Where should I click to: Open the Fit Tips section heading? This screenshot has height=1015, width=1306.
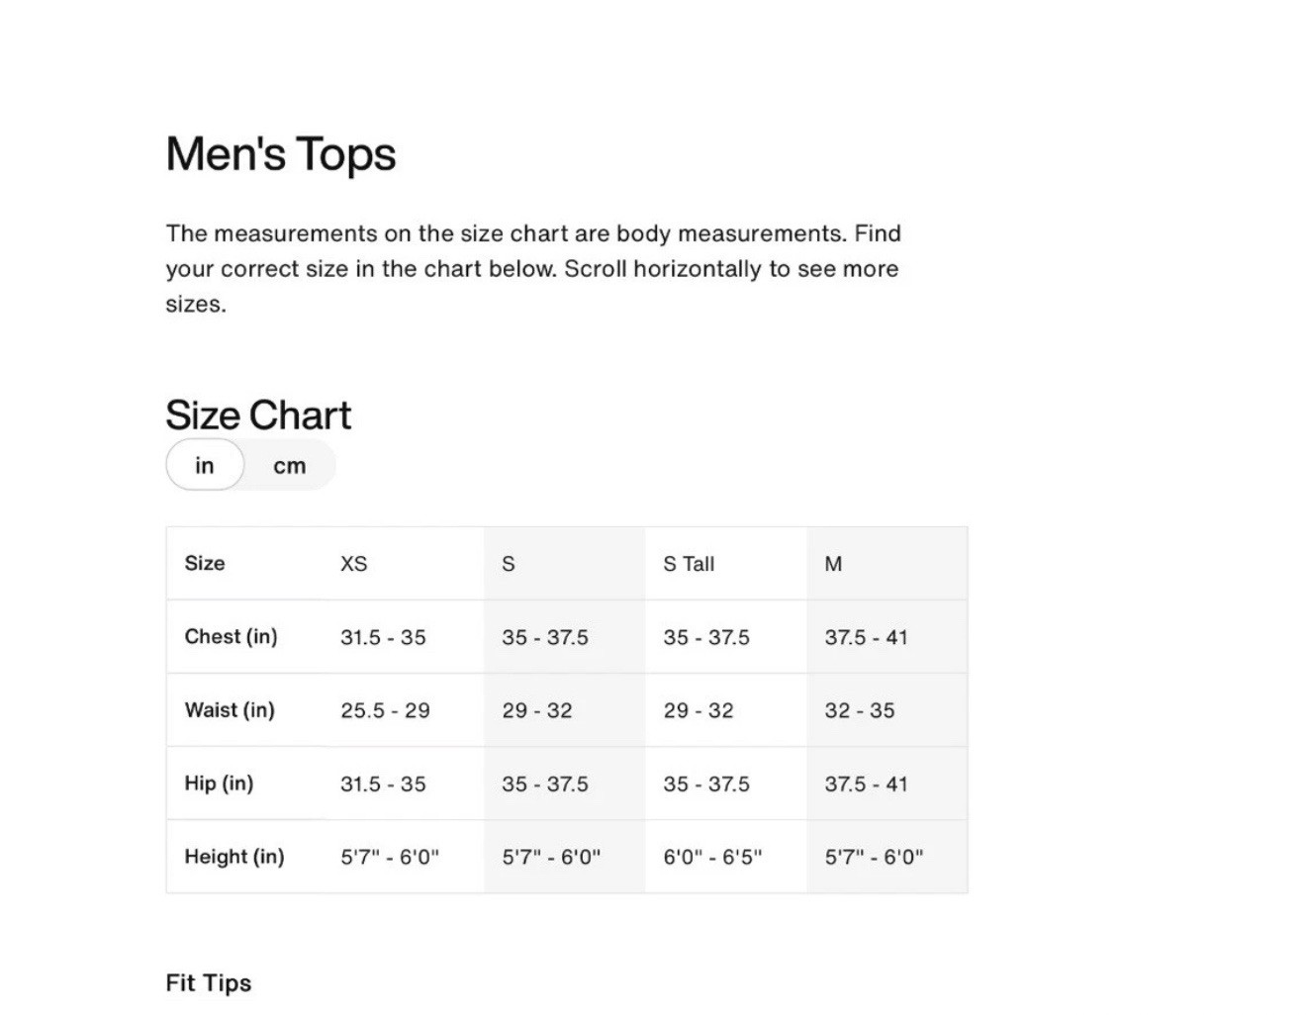click(209, 983)
